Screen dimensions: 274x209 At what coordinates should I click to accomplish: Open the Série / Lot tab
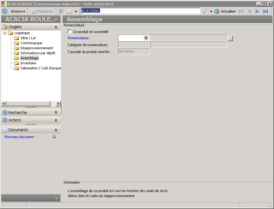28,38
